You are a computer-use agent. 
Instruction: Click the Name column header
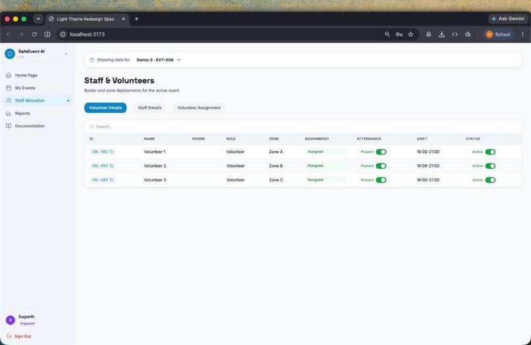[x=150, y=139]
